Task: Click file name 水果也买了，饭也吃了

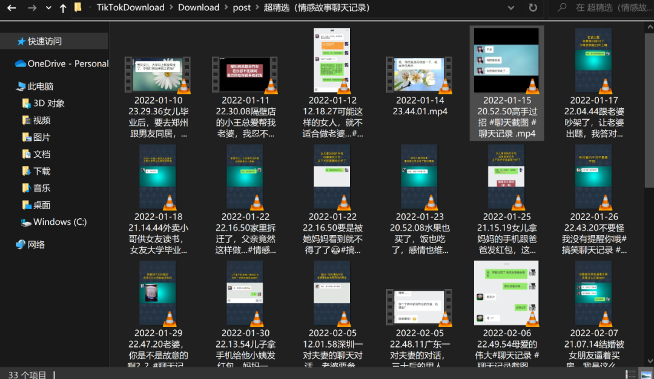Action: (x=420, y=233)
